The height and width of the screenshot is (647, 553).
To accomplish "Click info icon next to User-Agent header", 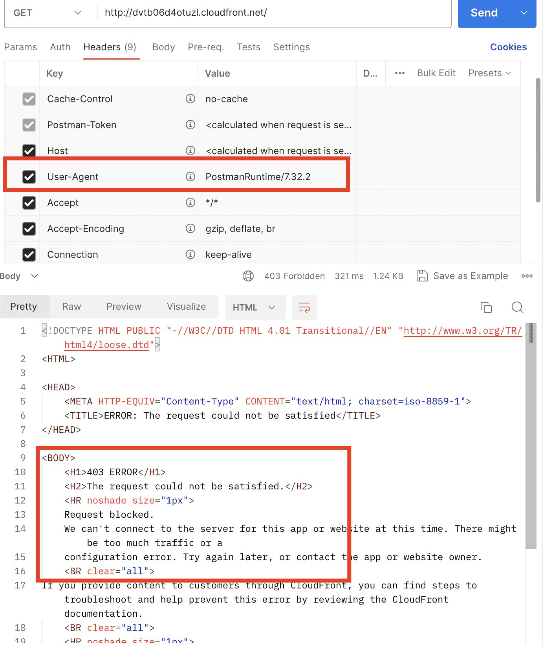I will (190, 176).
